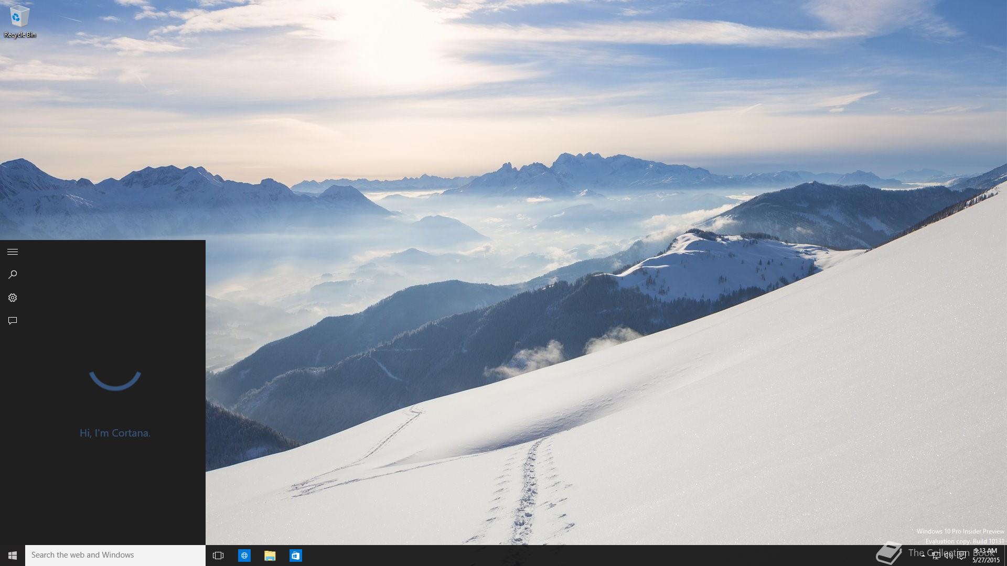Launch the browser globe taskbar icon
The image size is (1007, 566).
coord(244,556)
